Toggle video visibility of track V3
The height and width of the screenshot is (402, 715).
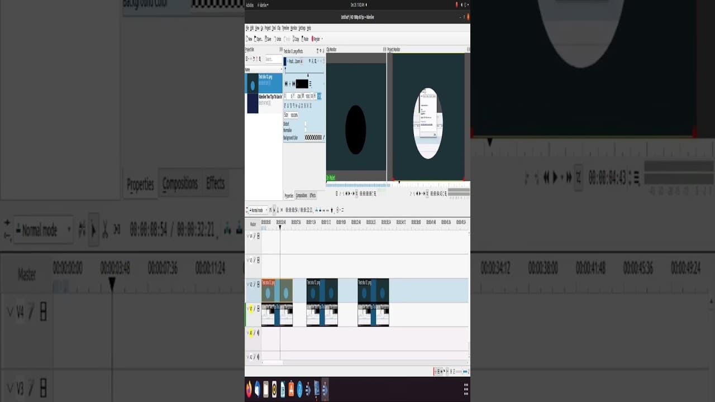[x=258, y=260]
